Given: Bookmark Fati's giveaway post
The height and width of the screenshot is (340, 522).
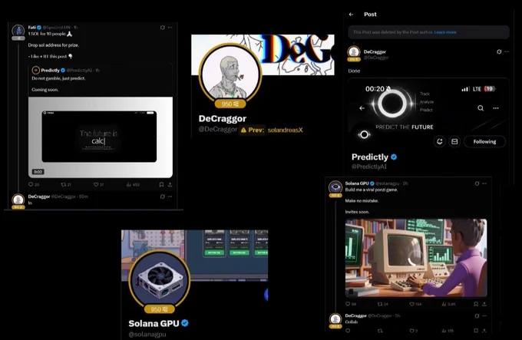Looking at the screenshot, I should [x=161, y=184].
